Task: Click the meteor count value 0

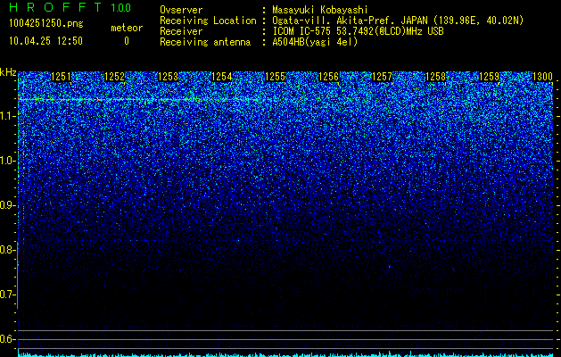Action: 127,41
